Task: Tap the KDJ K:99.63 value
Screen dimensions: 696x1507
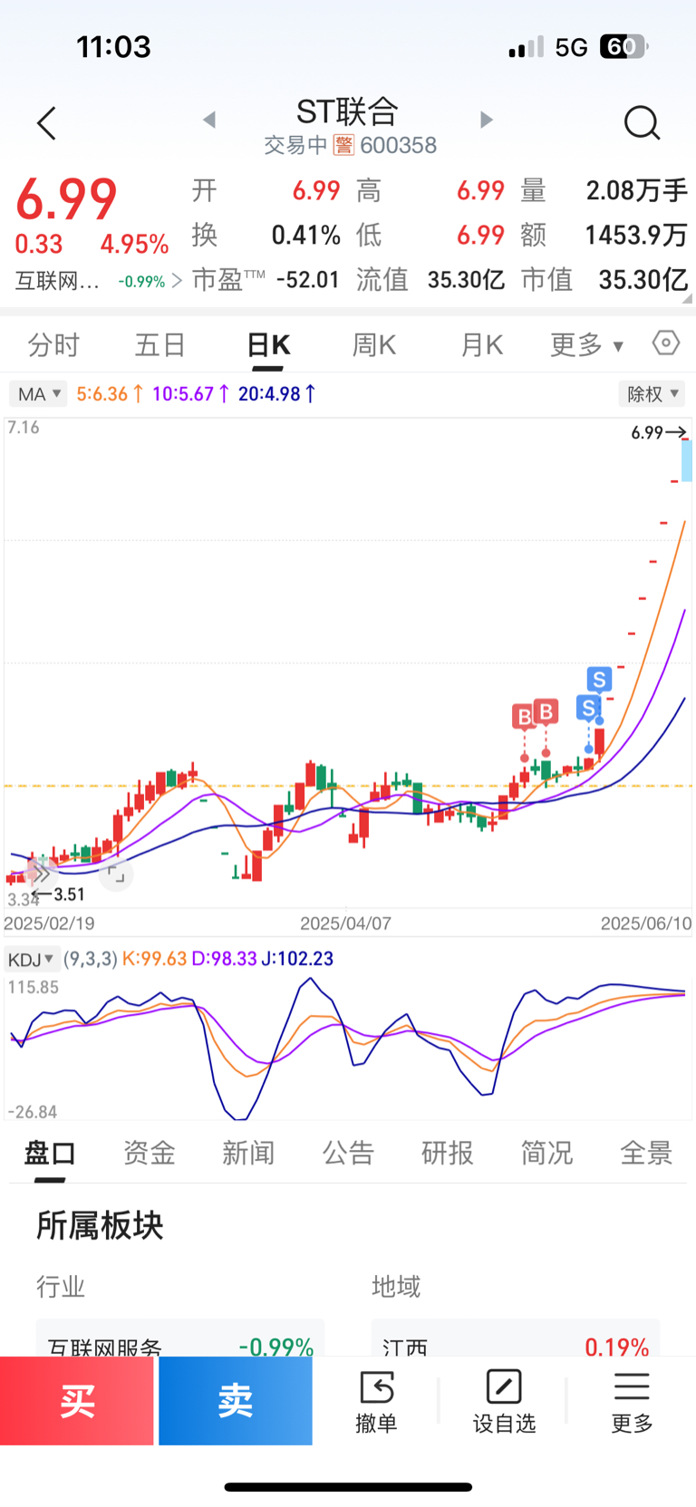Action: point(154,959)
